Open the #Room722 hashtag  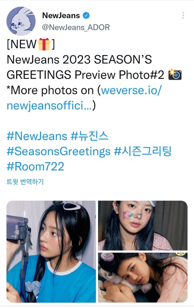coord(35,167)
